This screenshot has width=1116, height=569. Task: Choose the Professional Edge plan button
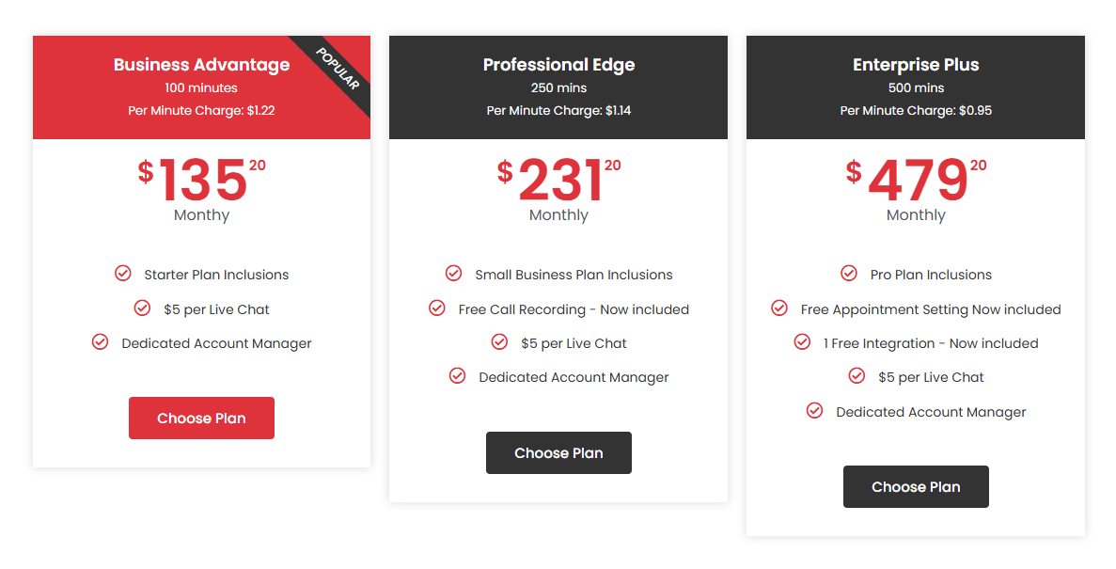pyautogui.click(x=558, y=453)
